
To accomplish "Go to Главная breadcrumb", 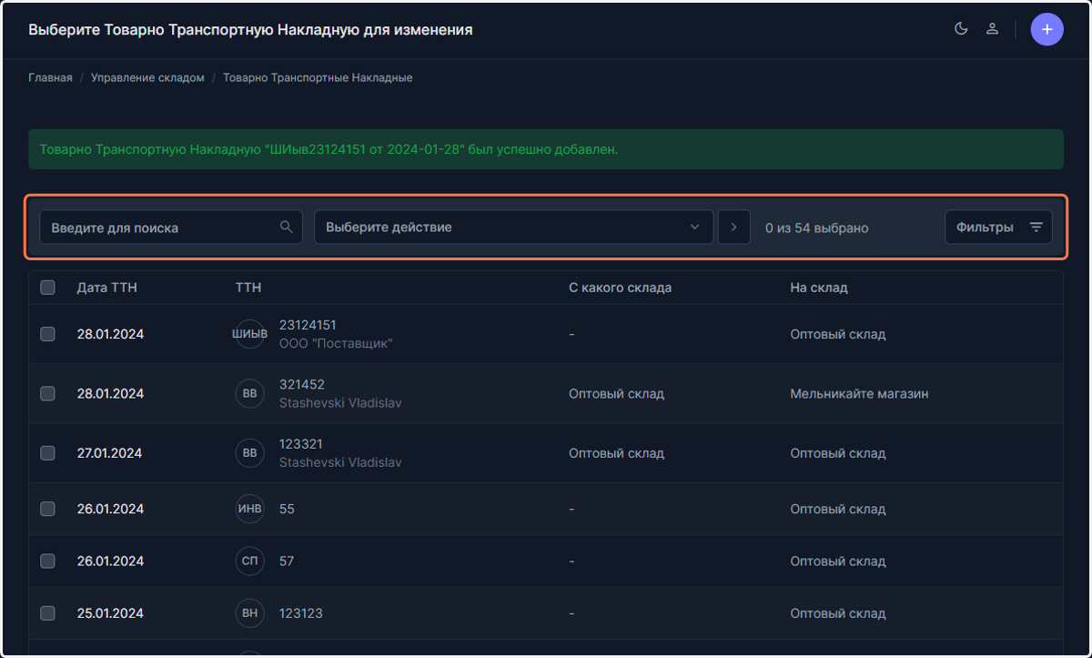I will pyautogui.click(x=50, y=78).
